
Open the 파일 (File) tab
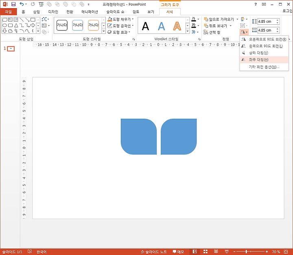pos(9,11)
